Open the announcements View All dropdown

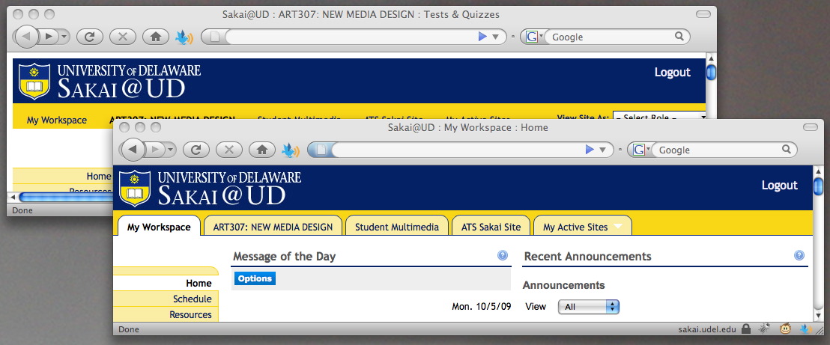[x=589, y=306]
